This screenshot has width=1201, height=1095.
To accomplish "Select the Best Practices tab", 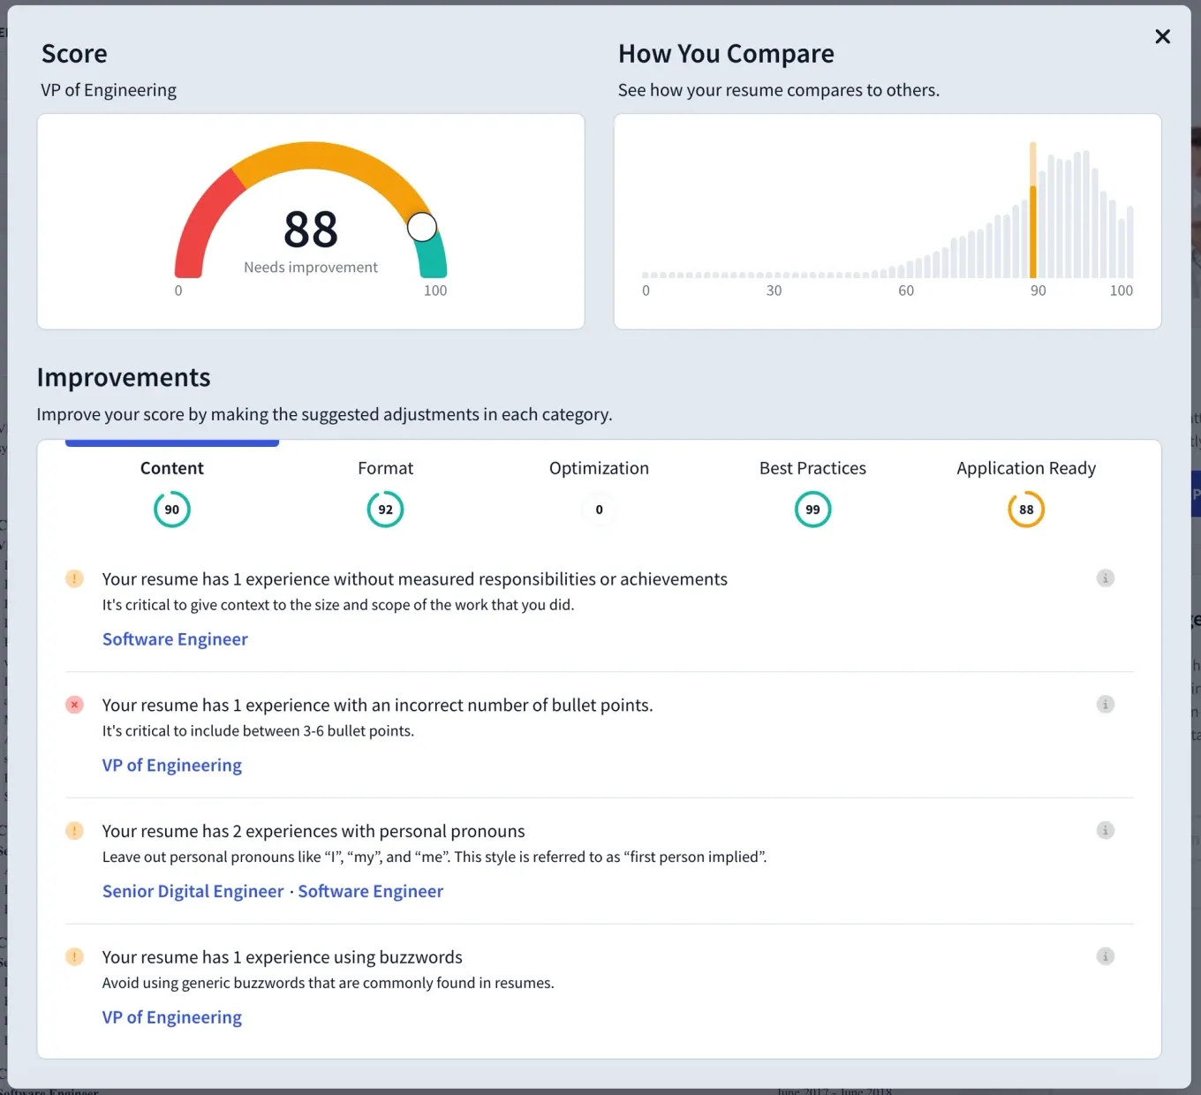I will 812,491.
